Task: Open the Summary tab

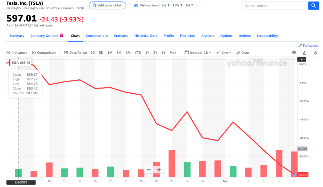Action: [x=17, y=36]
